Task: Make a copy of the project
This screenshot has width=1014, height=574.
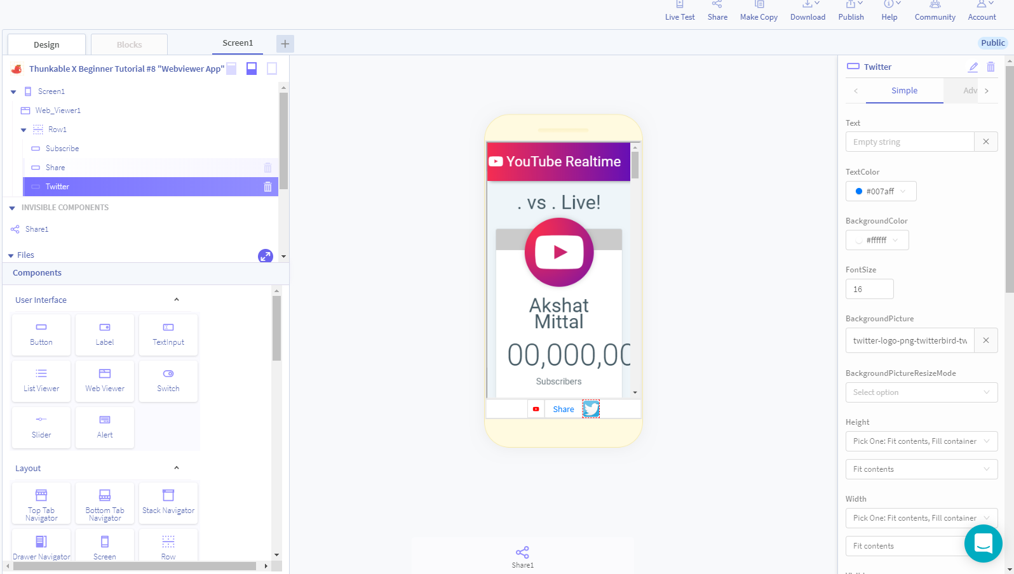Action: (x=759, y=11)
